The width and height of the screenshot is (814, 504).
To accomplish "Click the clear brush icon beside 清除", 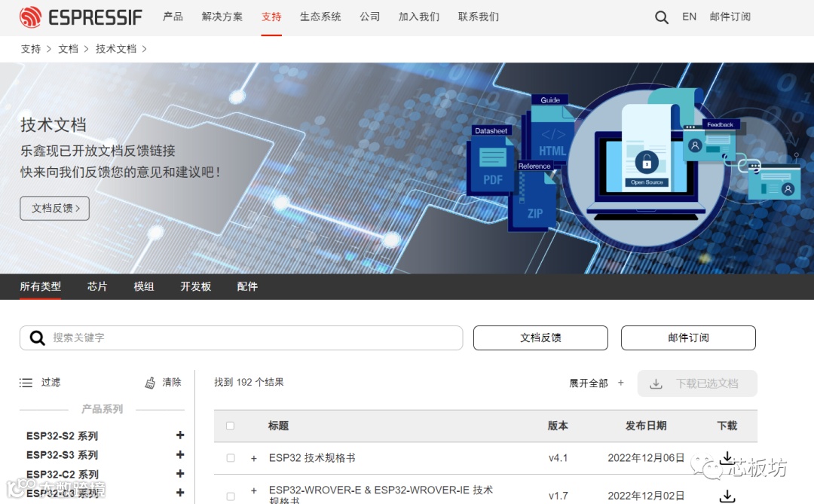I will pos(150,383).
